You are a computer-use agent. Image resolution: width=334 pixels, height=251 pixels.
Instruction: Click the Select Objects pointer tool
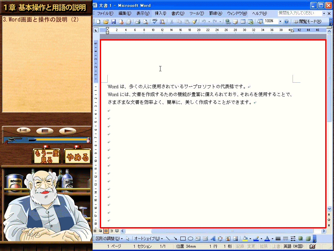128,238
